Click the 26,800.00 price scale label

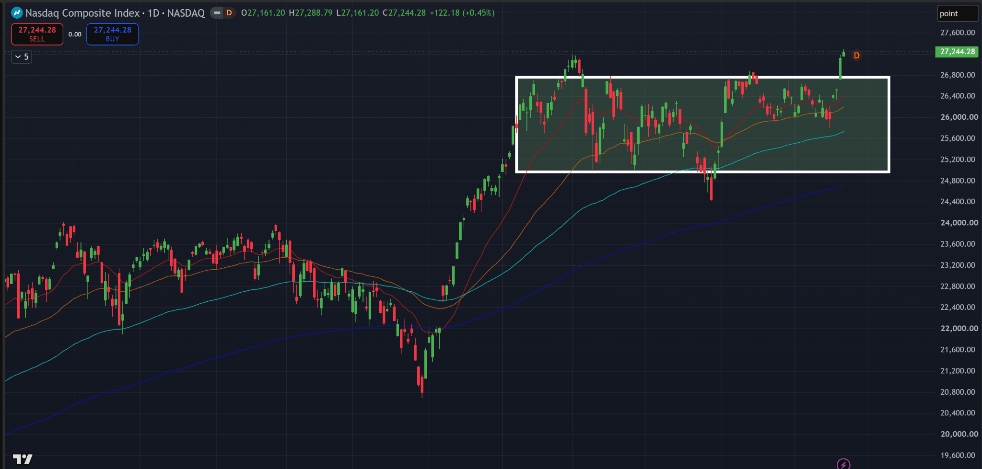coord(958,75)
